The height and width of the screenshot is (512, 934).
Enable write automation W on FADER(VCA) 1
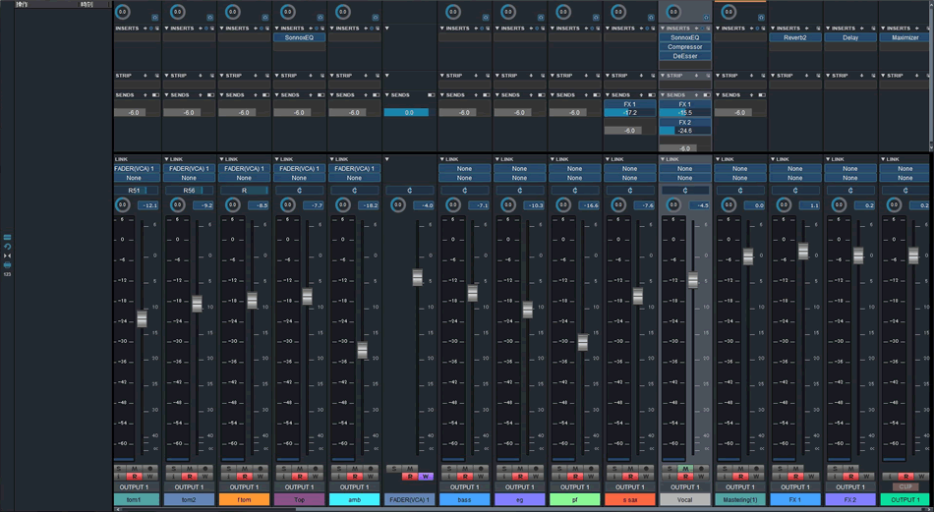[x=426, y=477]
